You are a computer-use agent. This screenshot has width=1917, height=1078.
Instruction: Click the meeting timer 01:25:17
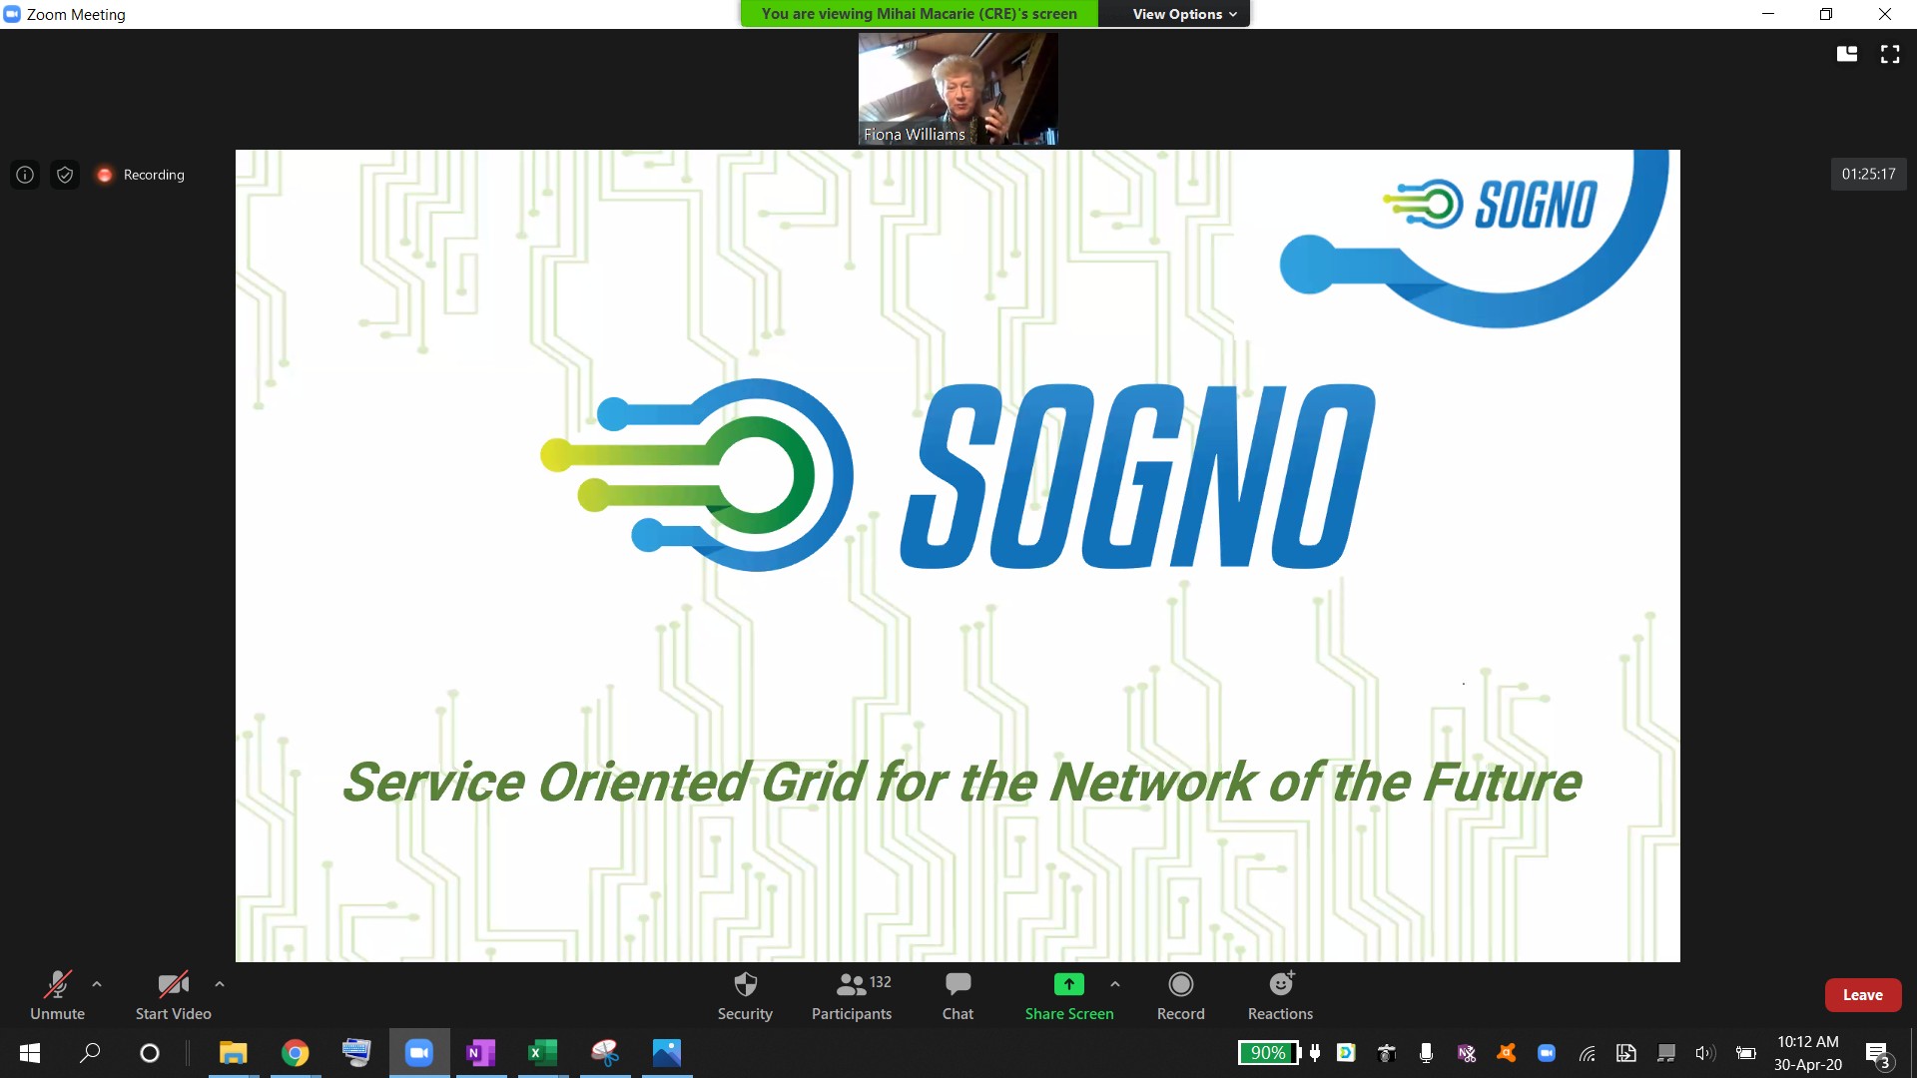tap(1868, 174)
